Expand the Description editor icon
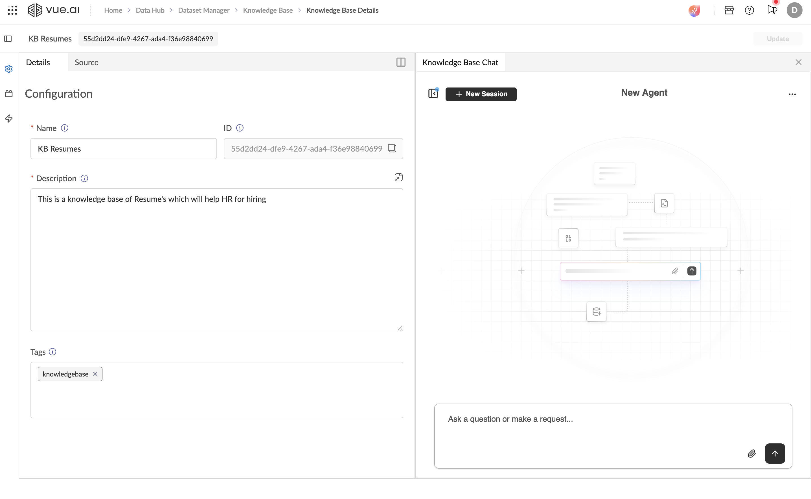The image size is (811, 499). (x=398, y=177)
